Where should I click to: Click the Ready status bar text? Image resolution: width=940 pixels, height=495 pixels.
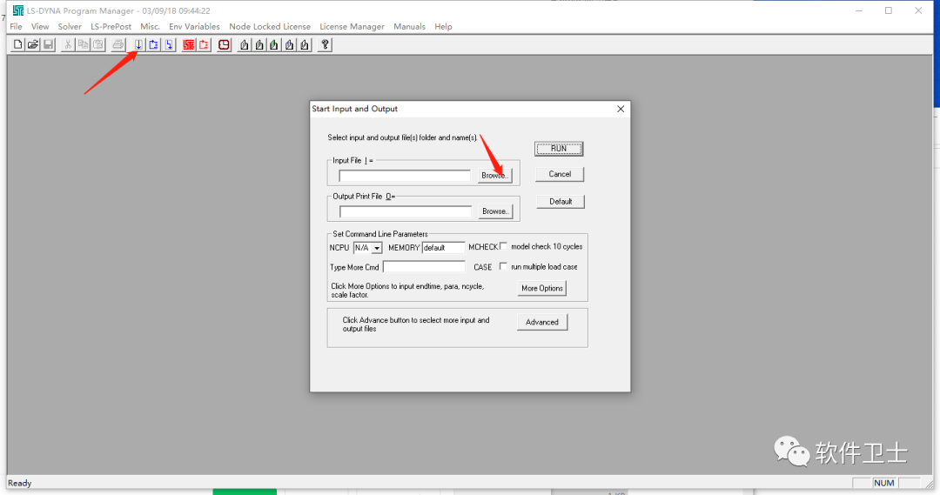click(x=20, y=483)
